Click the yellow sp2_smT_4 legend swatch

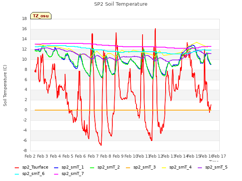[x=164, y=168]
